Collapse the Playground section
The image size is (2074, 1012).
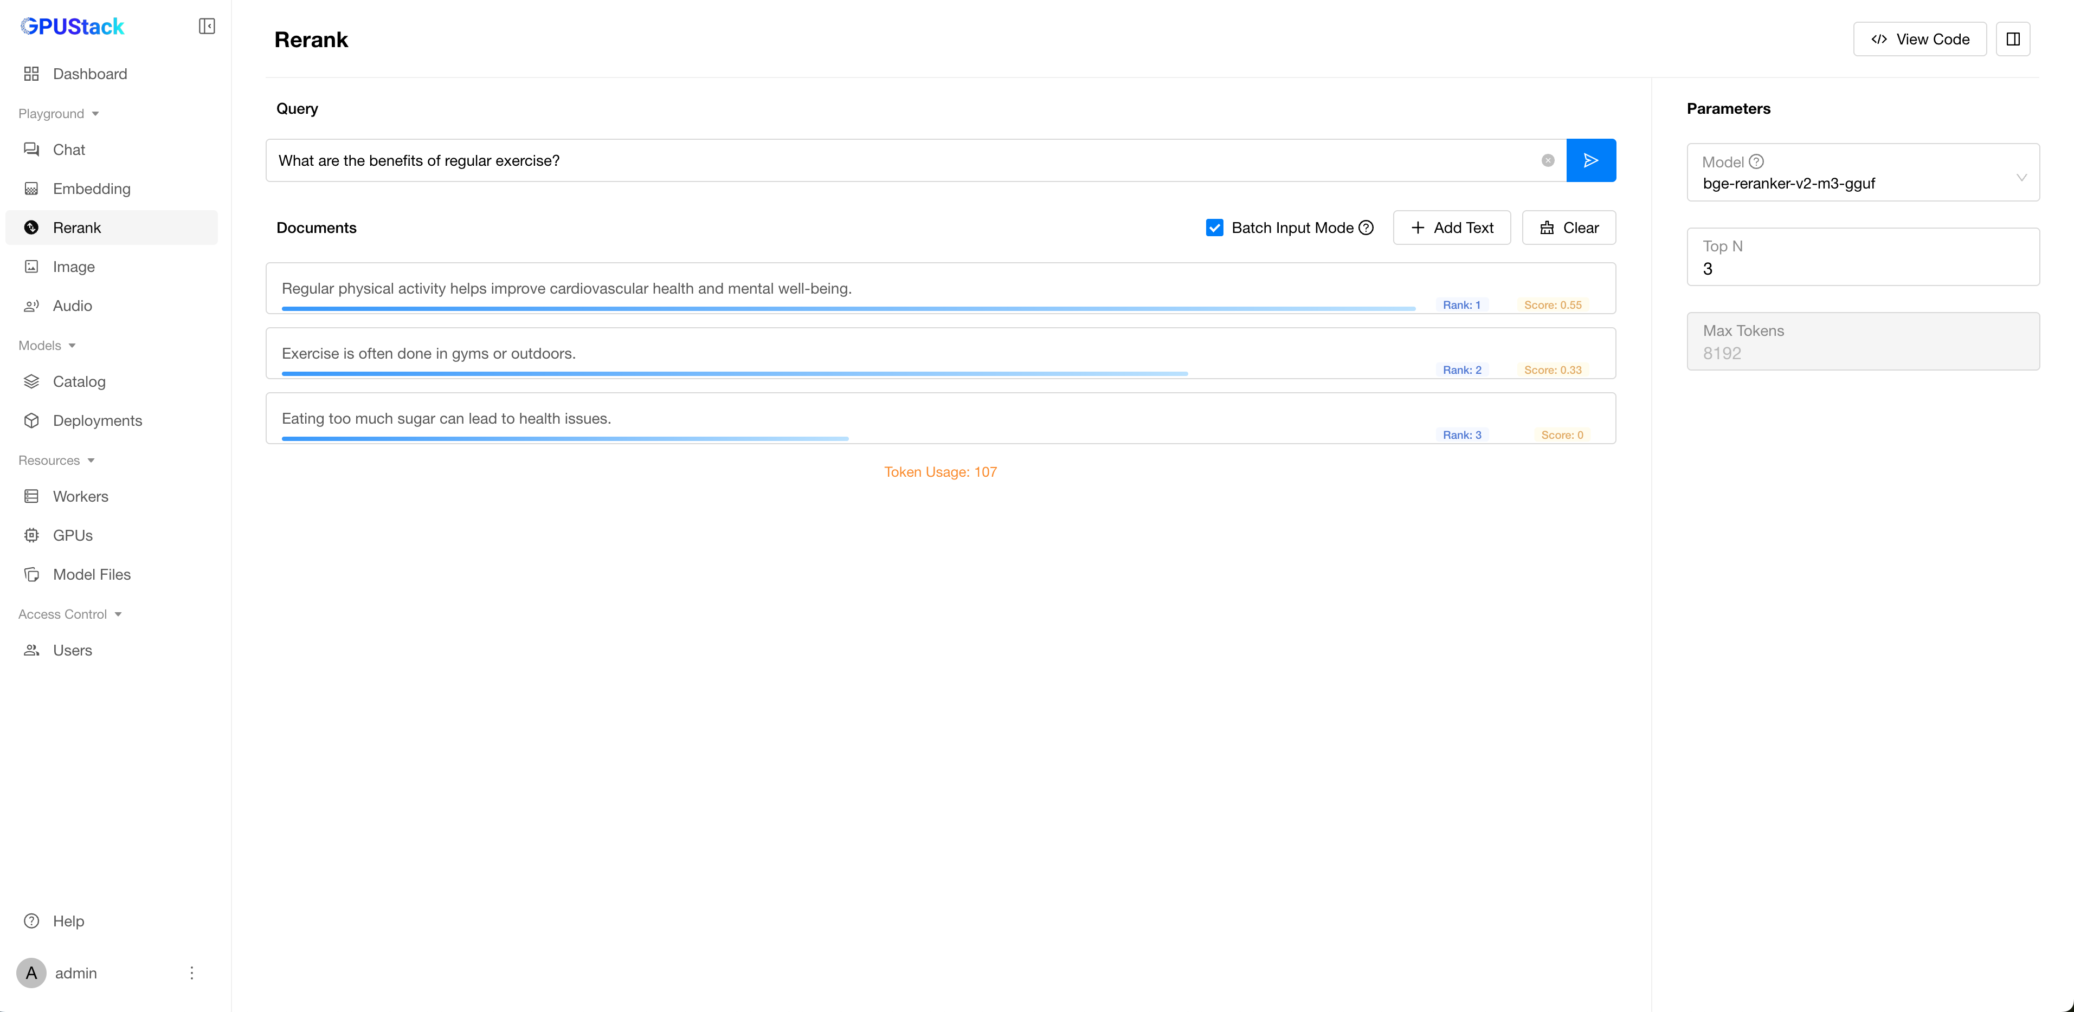[58, 113]
